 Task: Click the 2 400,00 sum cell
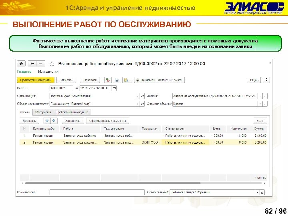(259, 136)
